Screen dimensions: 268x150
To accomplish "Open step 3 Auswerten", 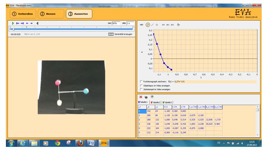I will point(79,14).
